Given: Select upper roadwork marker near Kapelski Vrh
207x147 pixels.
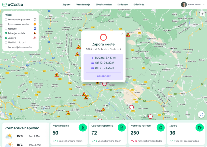Looking at the screenshot, I should point(84,94).
